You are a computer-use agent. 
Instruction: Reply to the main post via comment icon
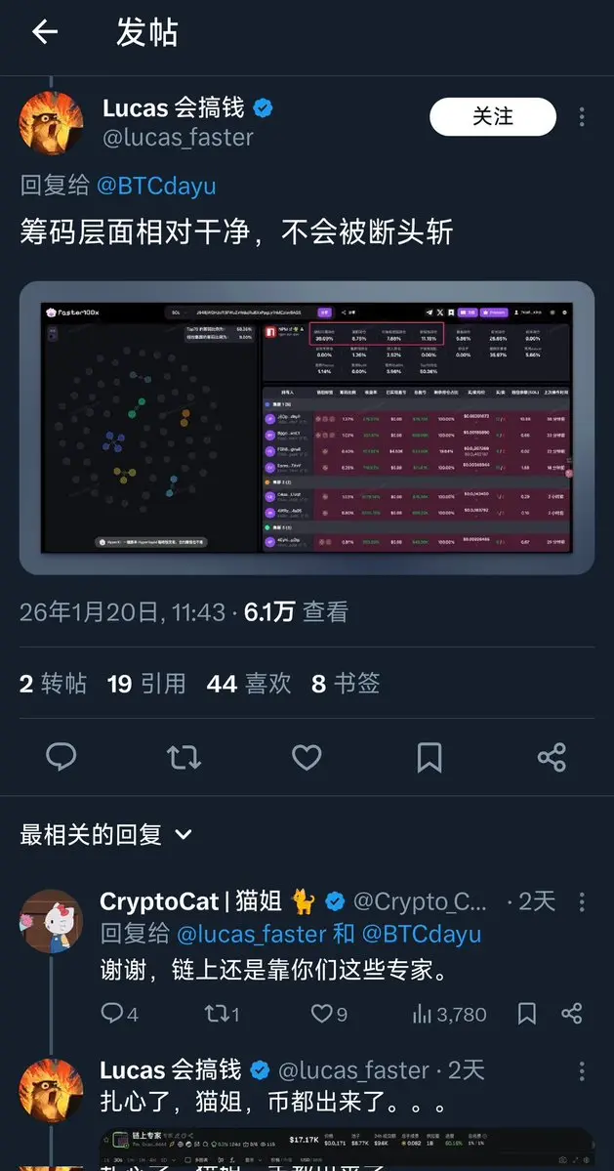(61, 757)
